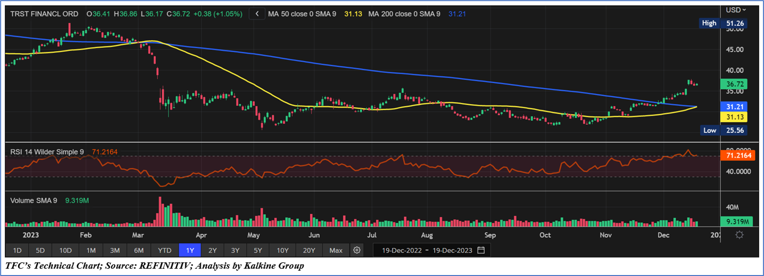Click the +0.38 (+1.05%) change value
Viewport: 764px width, 276px height.
[x=218, y=14]
